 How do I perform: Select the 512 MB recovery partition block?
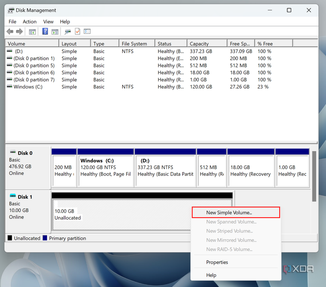(212, 168)
